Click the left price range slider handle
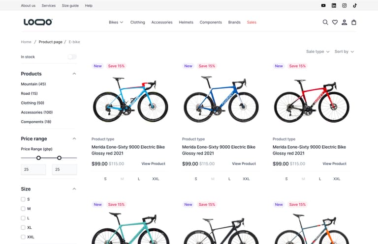 point(38,158)
